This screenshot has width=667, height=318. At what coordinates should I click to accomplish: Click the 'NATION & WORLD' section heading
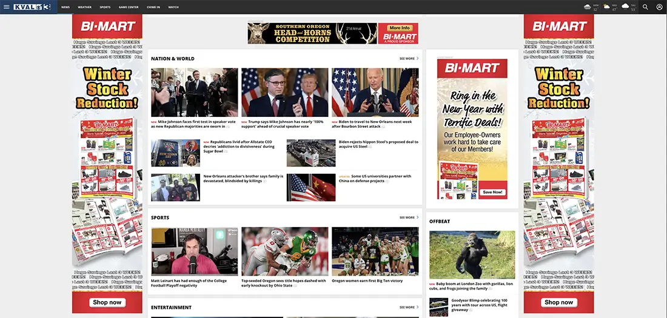[173, 59]
